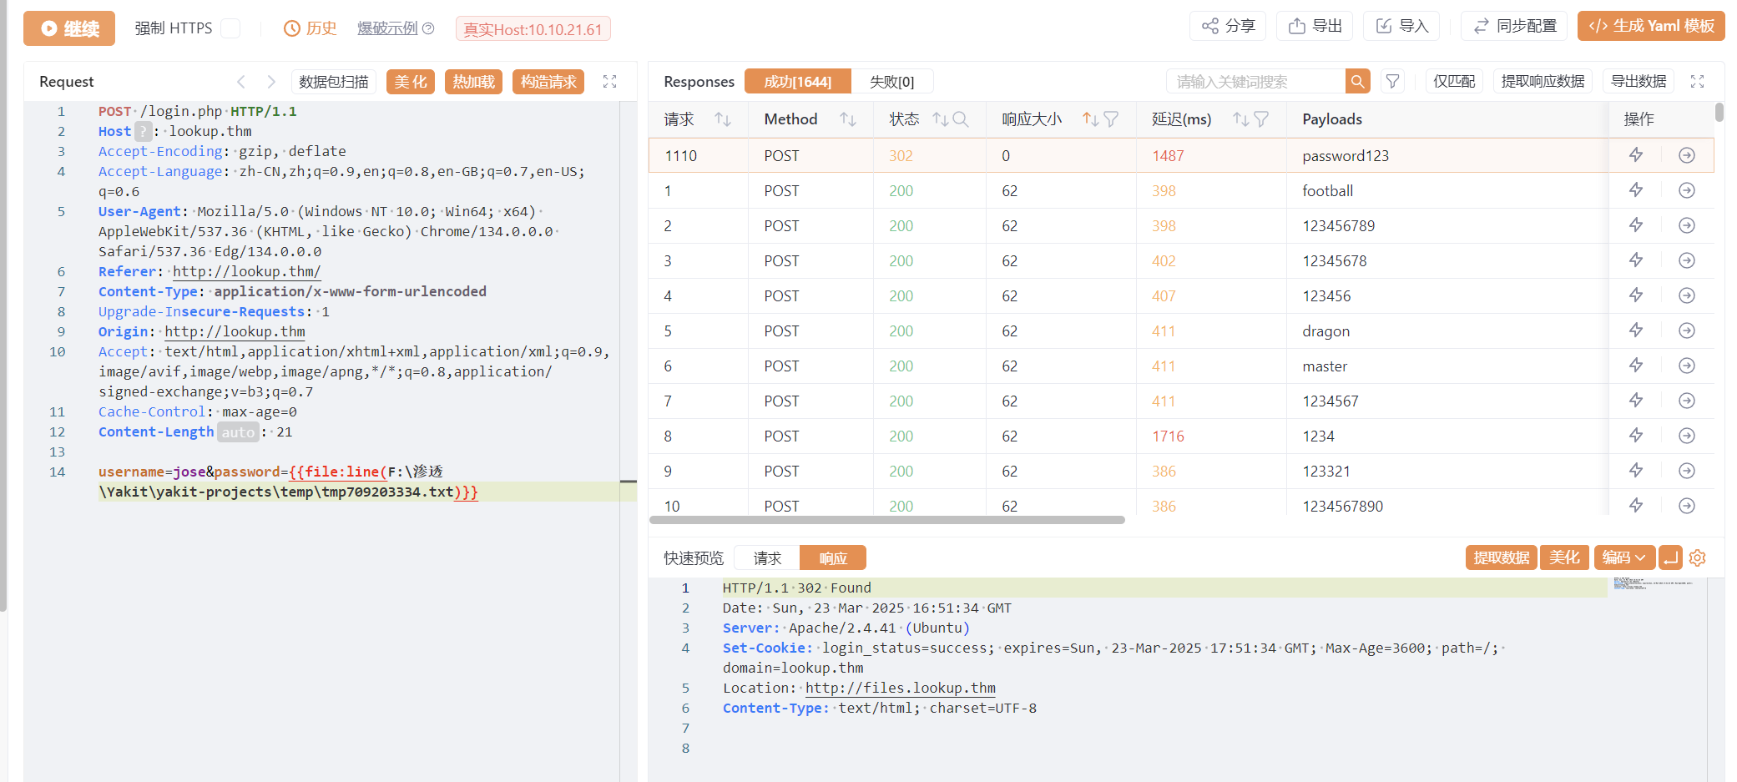Click the 同步配置 sync config button
Screen dimensions: 1737x782
click(1514, 26)
